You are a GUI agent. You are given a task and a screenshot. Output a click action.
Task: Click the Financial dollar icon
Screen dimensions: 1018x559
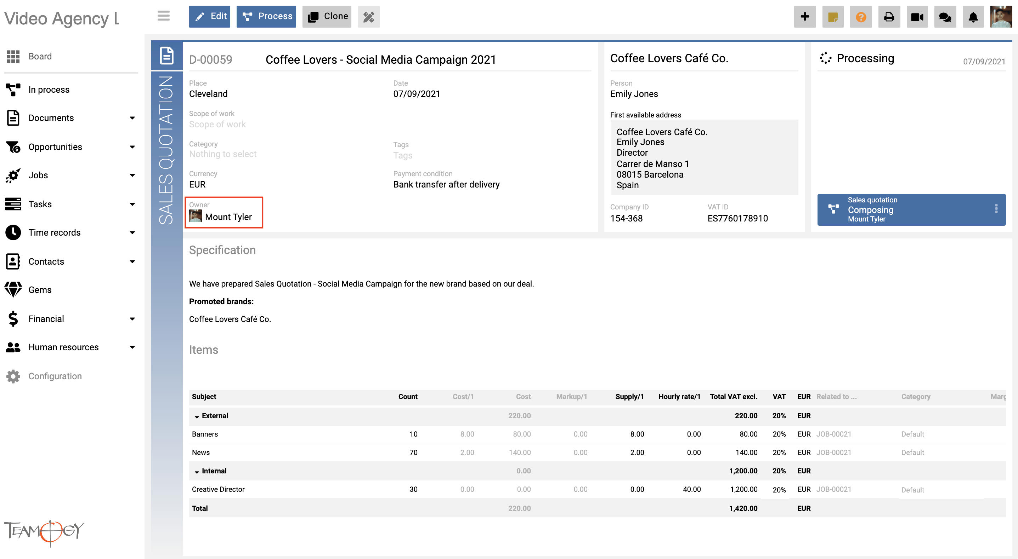[x=13, y=318]
